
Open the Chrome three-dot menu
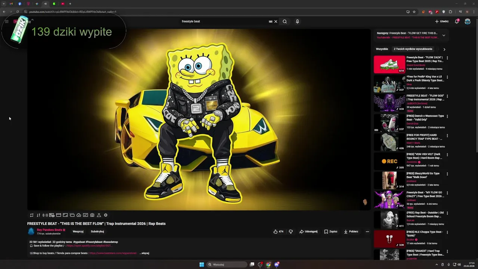pos(474,12)
